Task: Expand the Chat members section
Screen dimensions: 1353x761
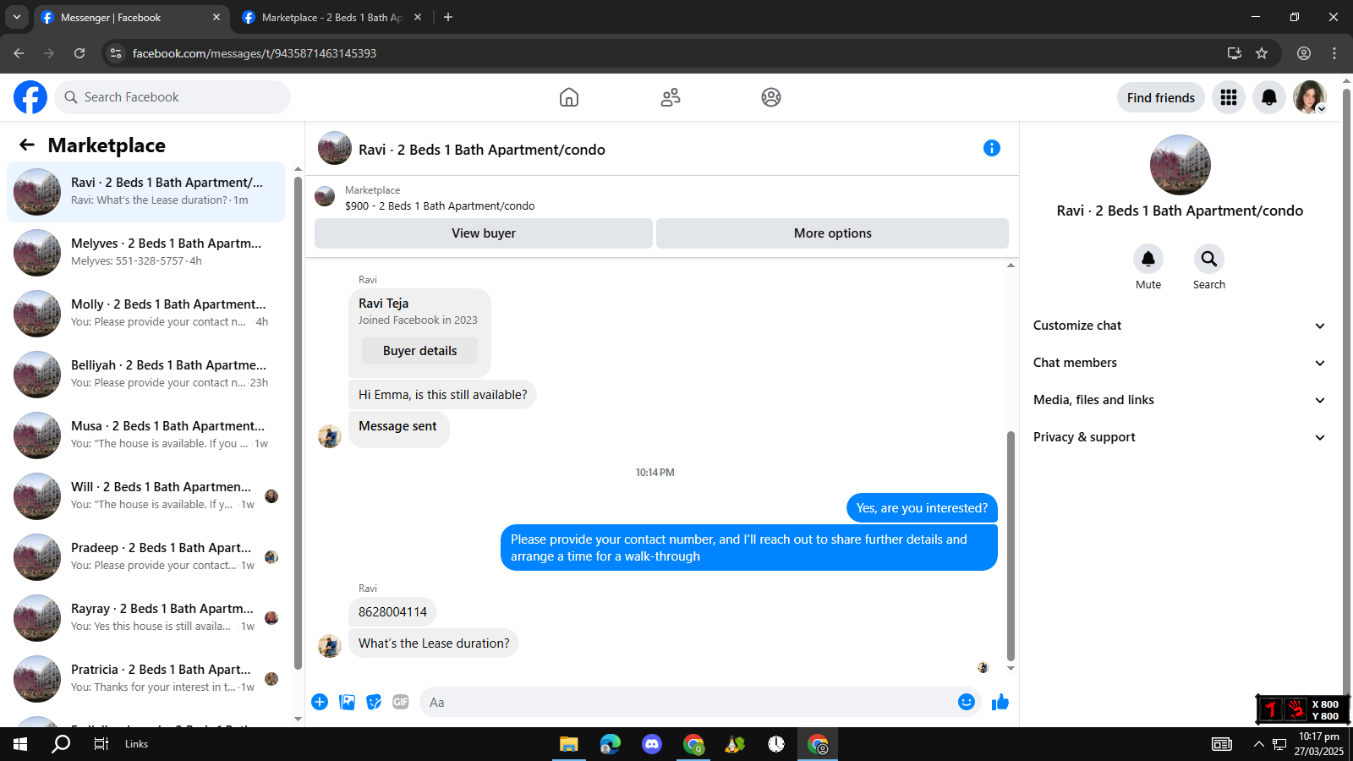Action: [x=1179, y=363]
